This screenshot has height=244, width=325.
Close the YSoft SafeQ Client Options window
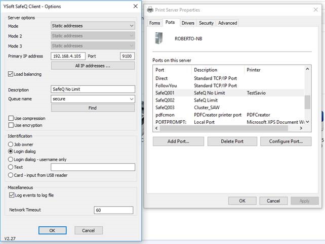pos(135,6)
